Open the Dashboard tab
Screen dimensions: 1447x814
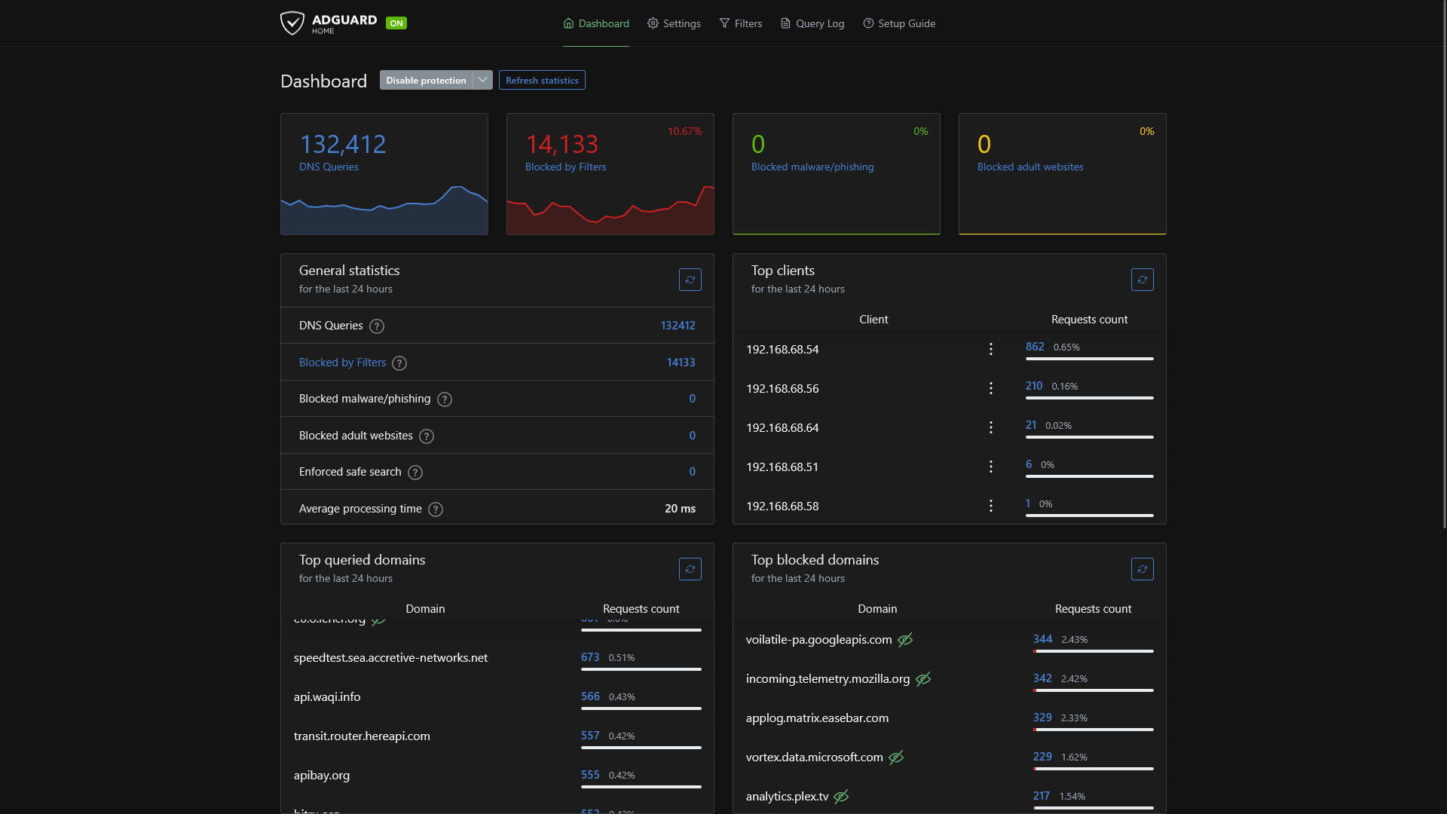click(596, 23)
